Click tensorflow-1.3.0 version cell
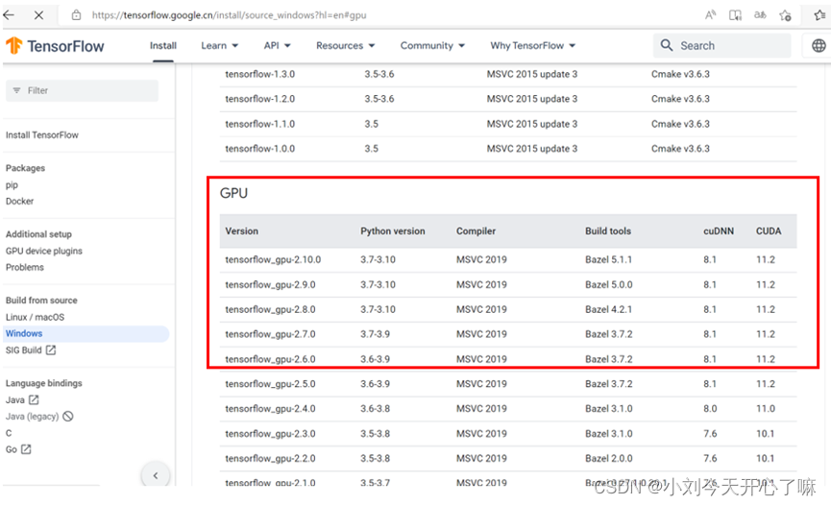Screen dimensions: 831x505 pos(259,74)
